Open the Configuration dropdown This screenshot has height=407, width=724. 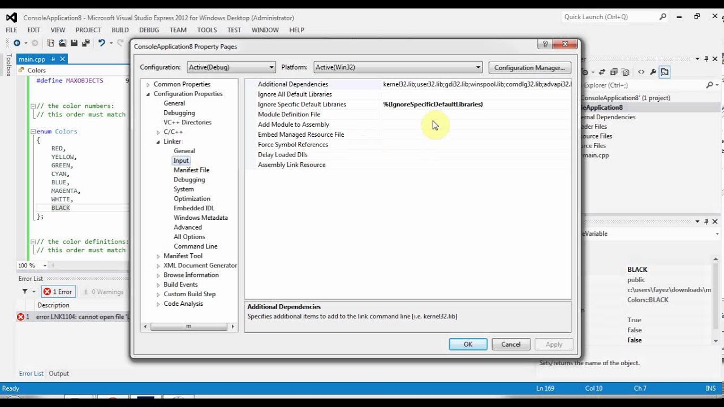pyautogui.click(x=231, y=67)
